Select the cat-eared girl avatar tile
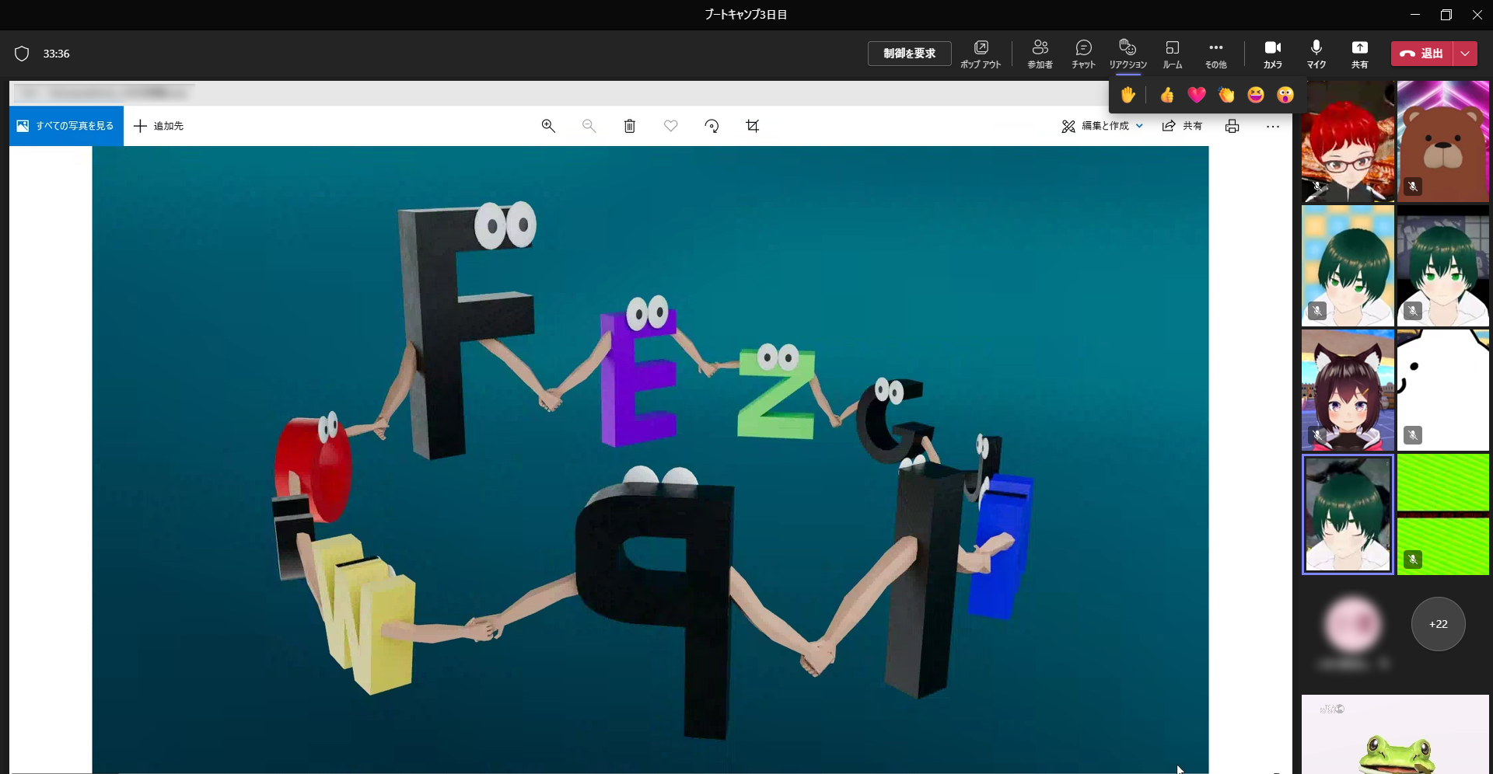This screenshot has width=1493, height=774. coord(1348,390)
